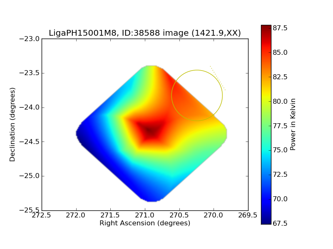
Task: Click the y-axis tick label −25.5
Action: pyautogui.click(x=30, y=210)
